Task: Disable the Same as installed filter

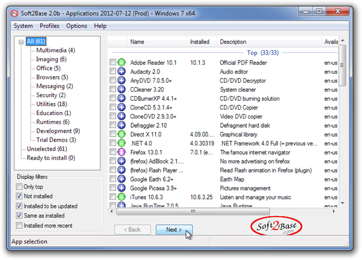Action: 19,216
